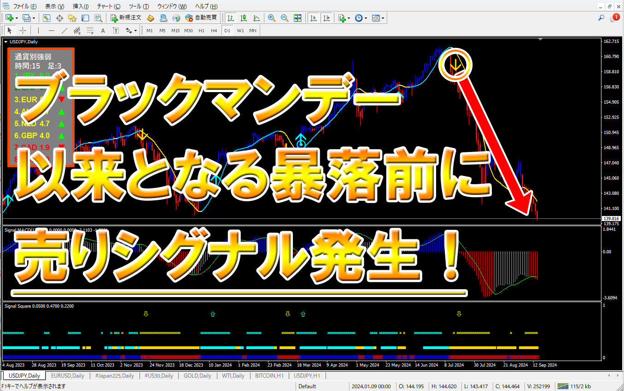Open the notifications chat bubble

(x=614, y=18)
